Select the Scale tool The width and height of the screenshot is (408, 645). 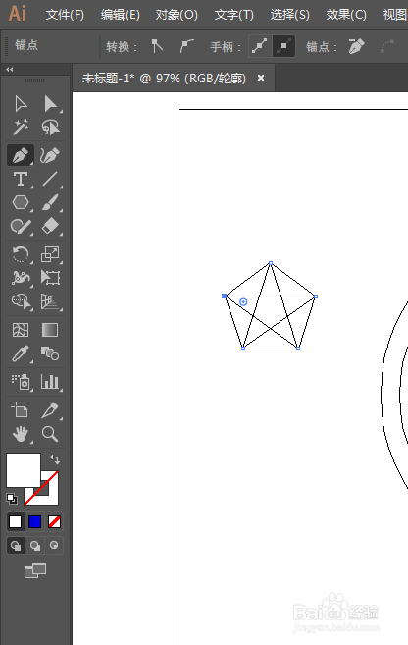click(x=50, y=254)
